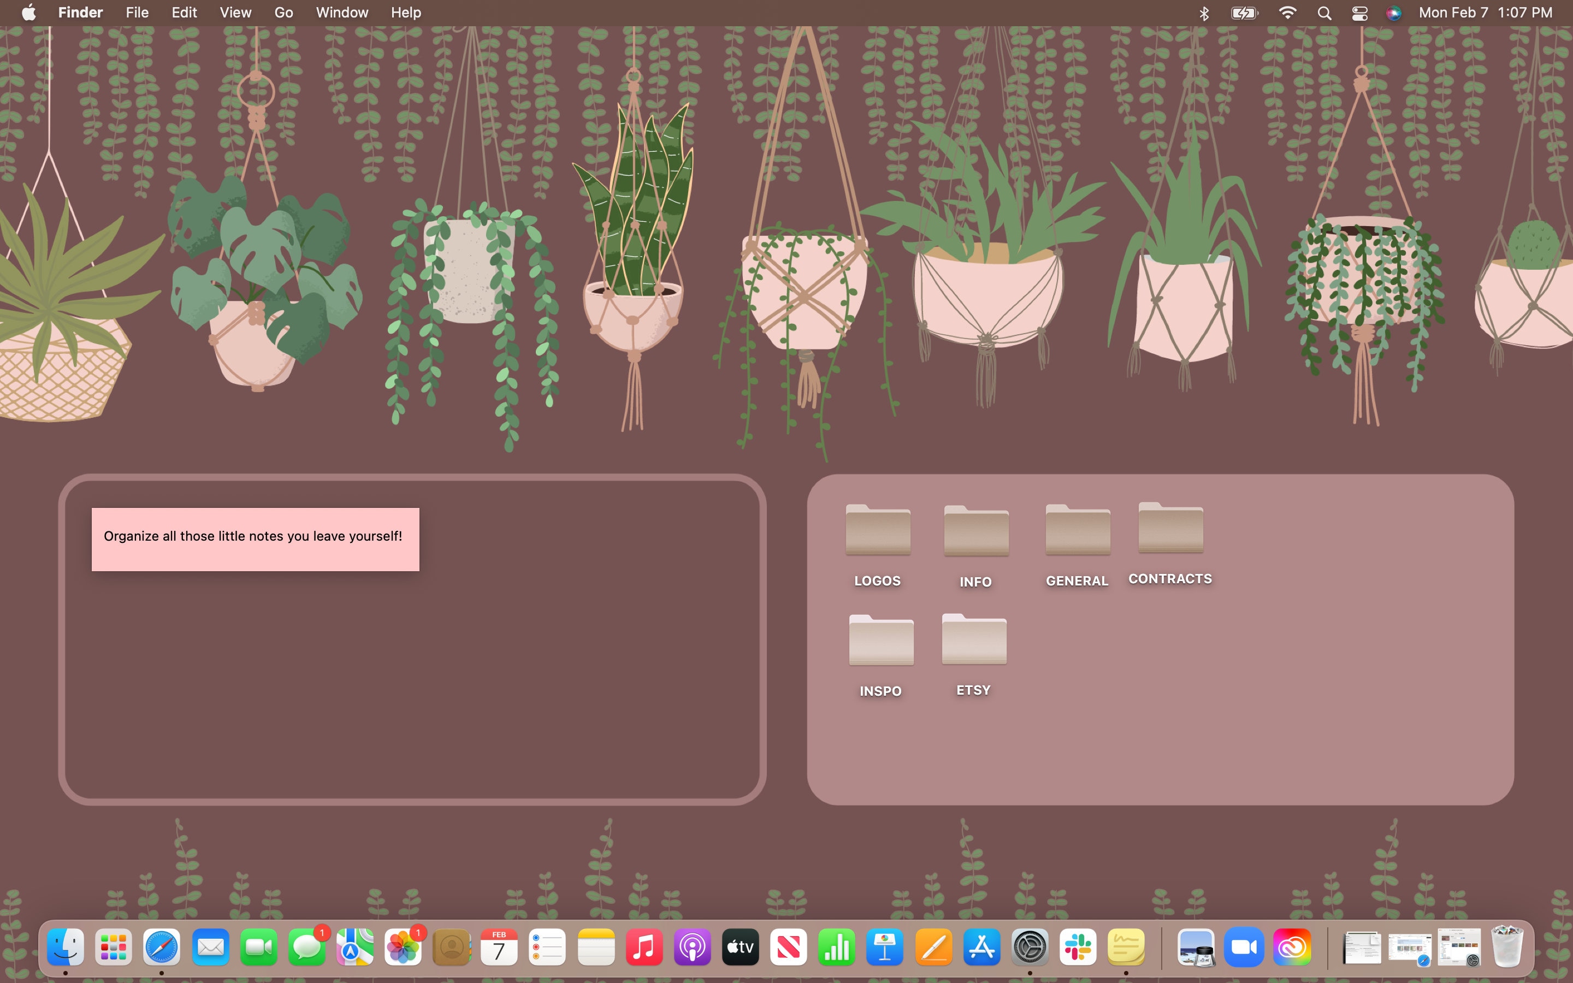The height and width of the screenshot is (983, 1573).
Task: Launch Keynote from the Dock
Action: point(885,948)
